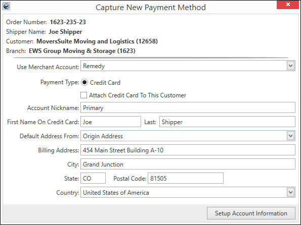Click the Default Address From label
This screenshot has height=225, width=301.
pyautogui.click(x=50, y=136)
